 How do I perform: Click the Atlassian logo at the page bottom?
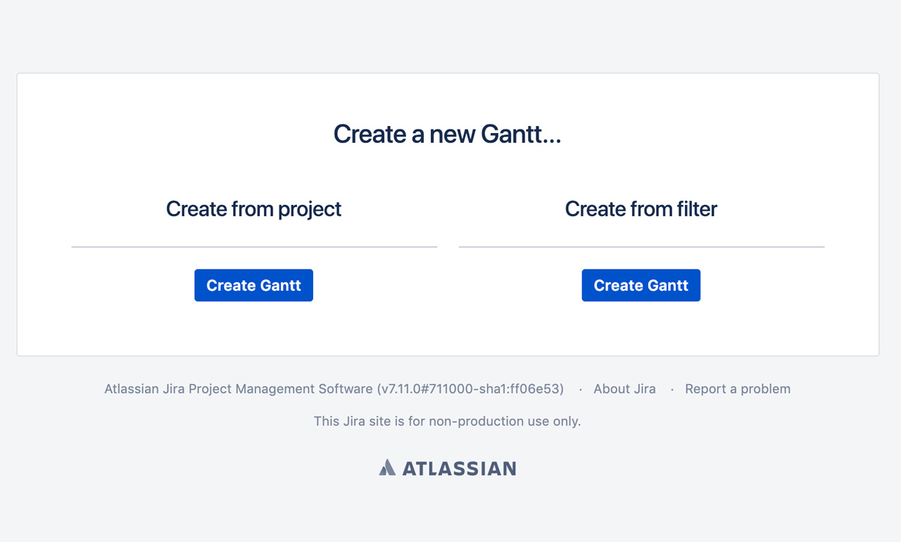pyautogui.click(x=448, y=467)
